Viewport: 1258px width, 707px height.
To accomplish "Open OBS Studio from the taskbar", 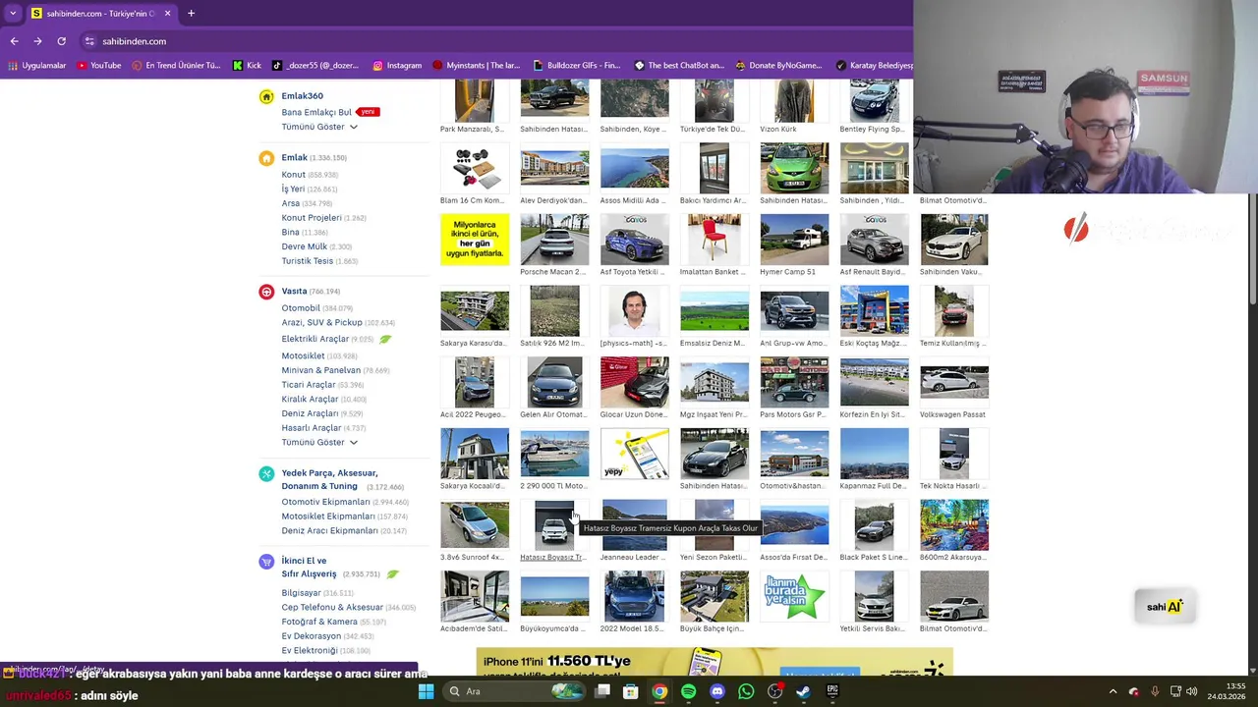I will 774,691.
